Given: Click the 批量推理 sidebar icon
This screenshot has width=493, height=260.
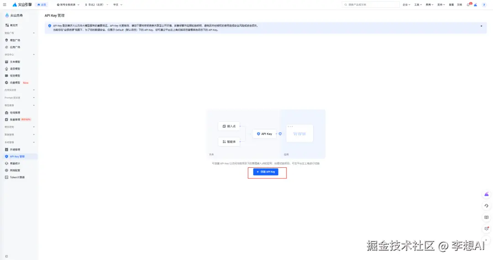Looking at the screenshot, I should click(x=6, y=120).
